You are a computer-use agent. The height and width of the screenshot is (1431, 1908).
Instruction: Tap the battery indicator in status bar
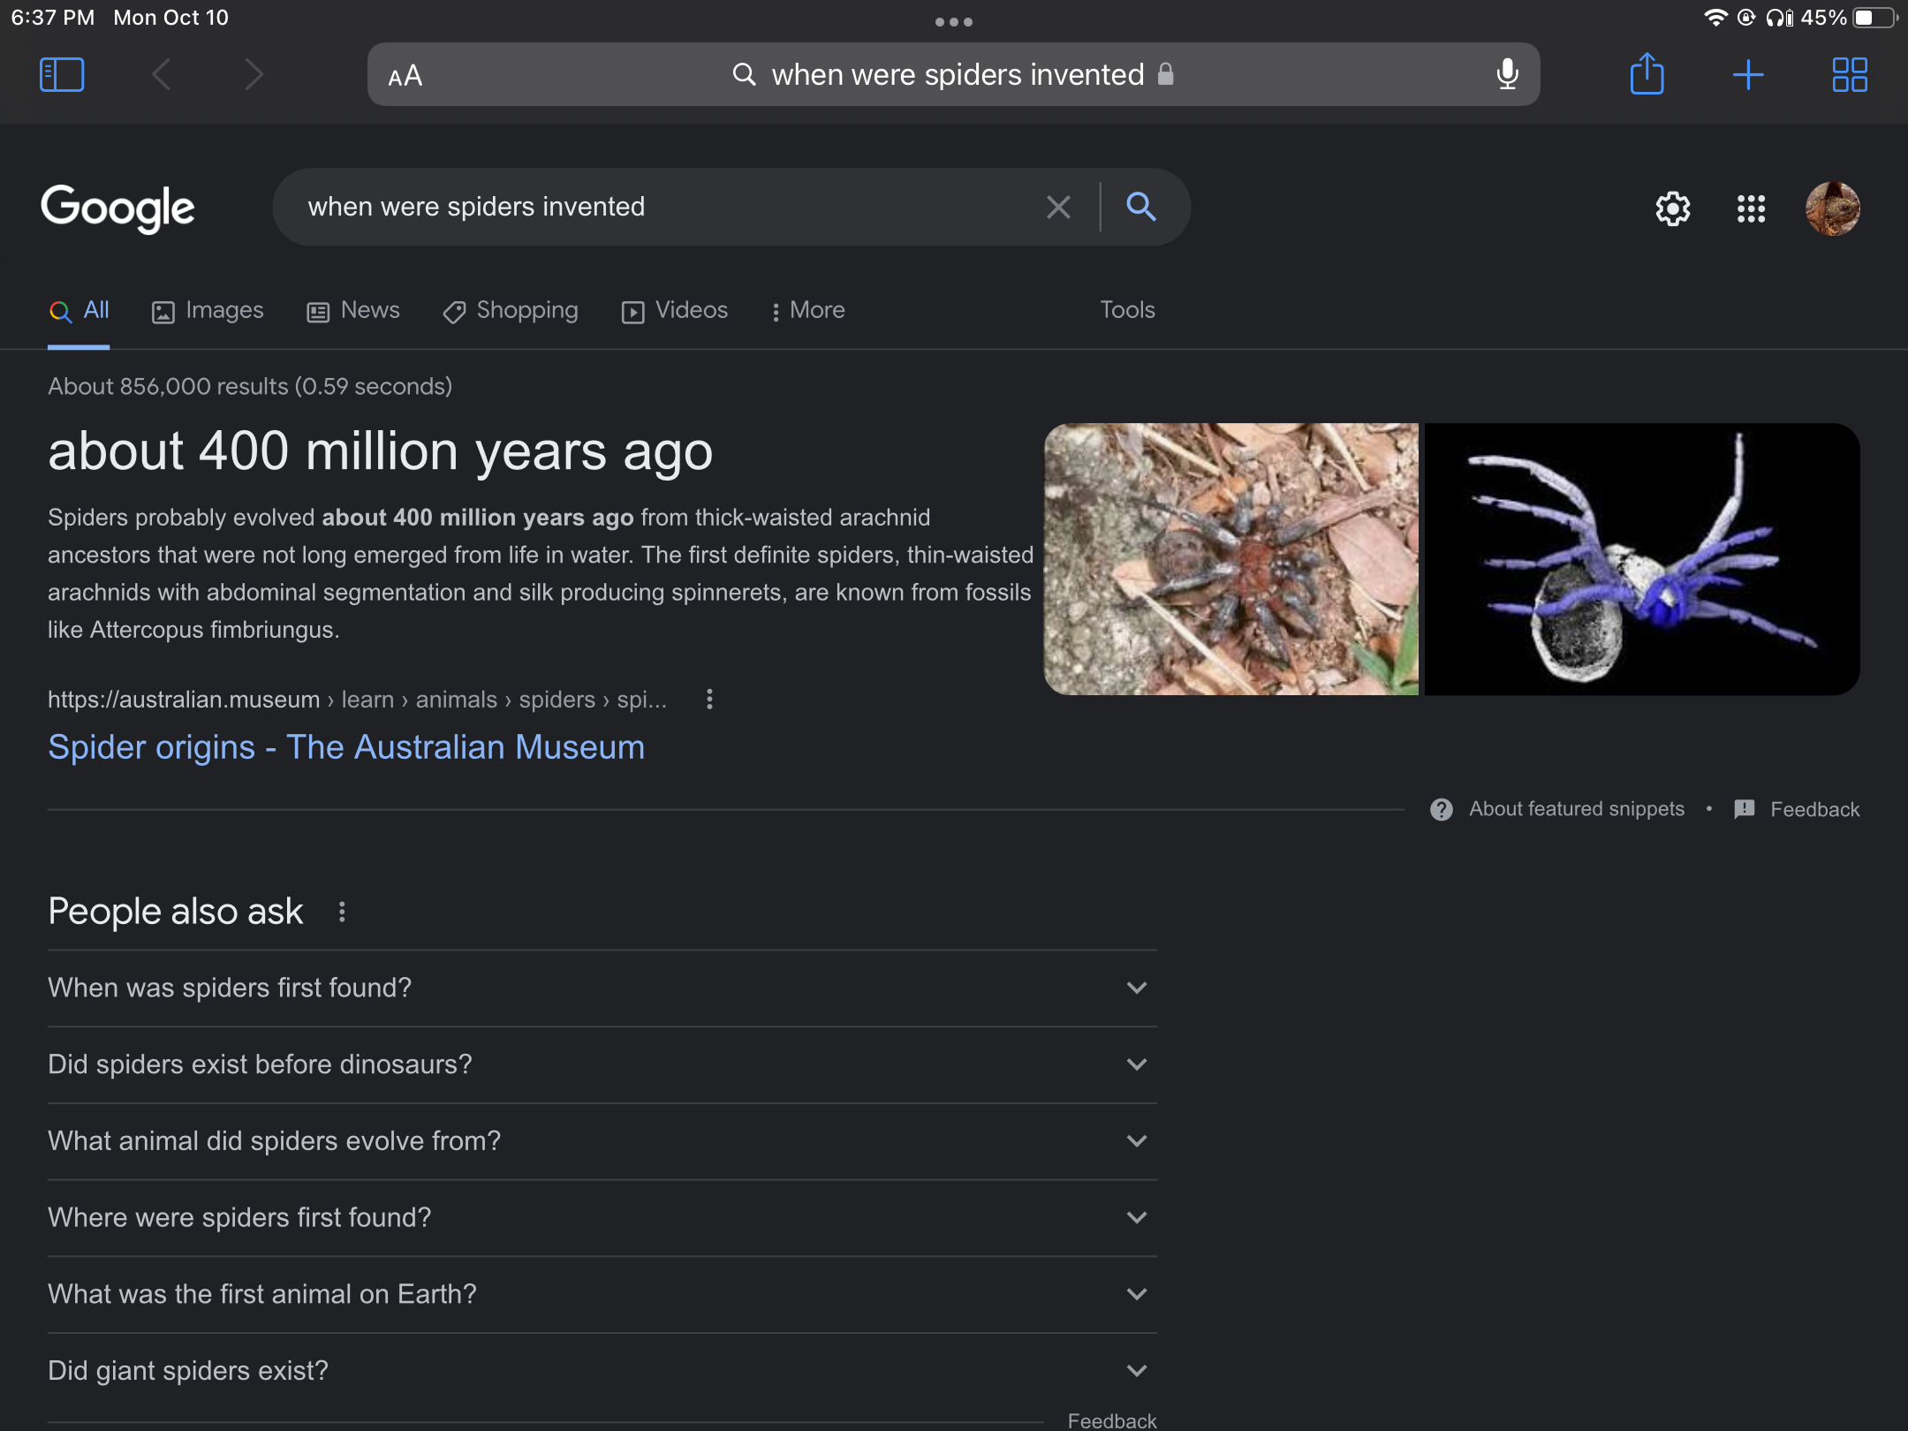pos(1874,18)
